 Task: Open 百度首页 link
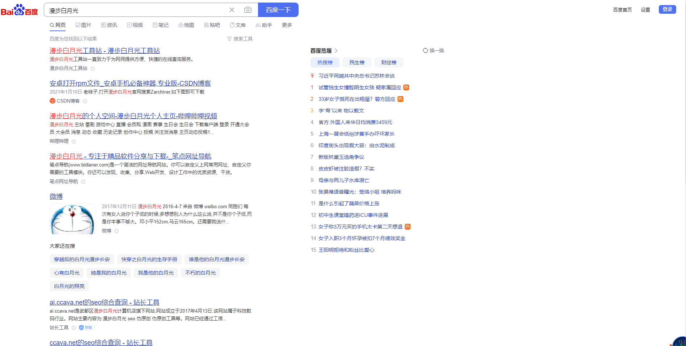tap(623, 10)
